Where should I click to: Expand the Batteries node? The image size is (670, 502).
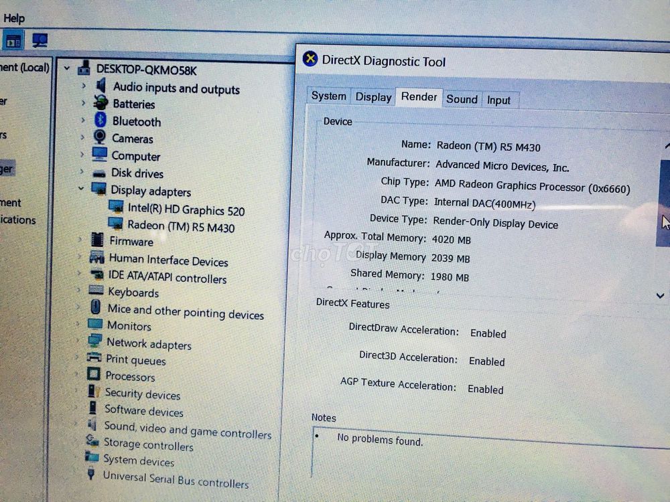83,103
